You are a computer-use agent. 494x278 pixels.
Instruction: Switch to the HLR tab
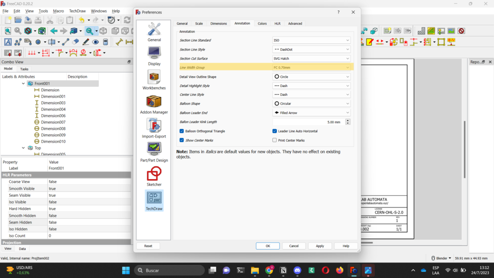tap(277, 24)
